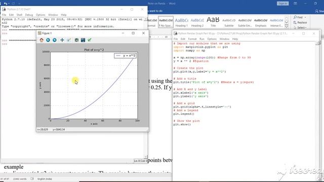The image size is (324, 182).
Task: Open the File menu in Python Shell
Action: click(4, 15)
